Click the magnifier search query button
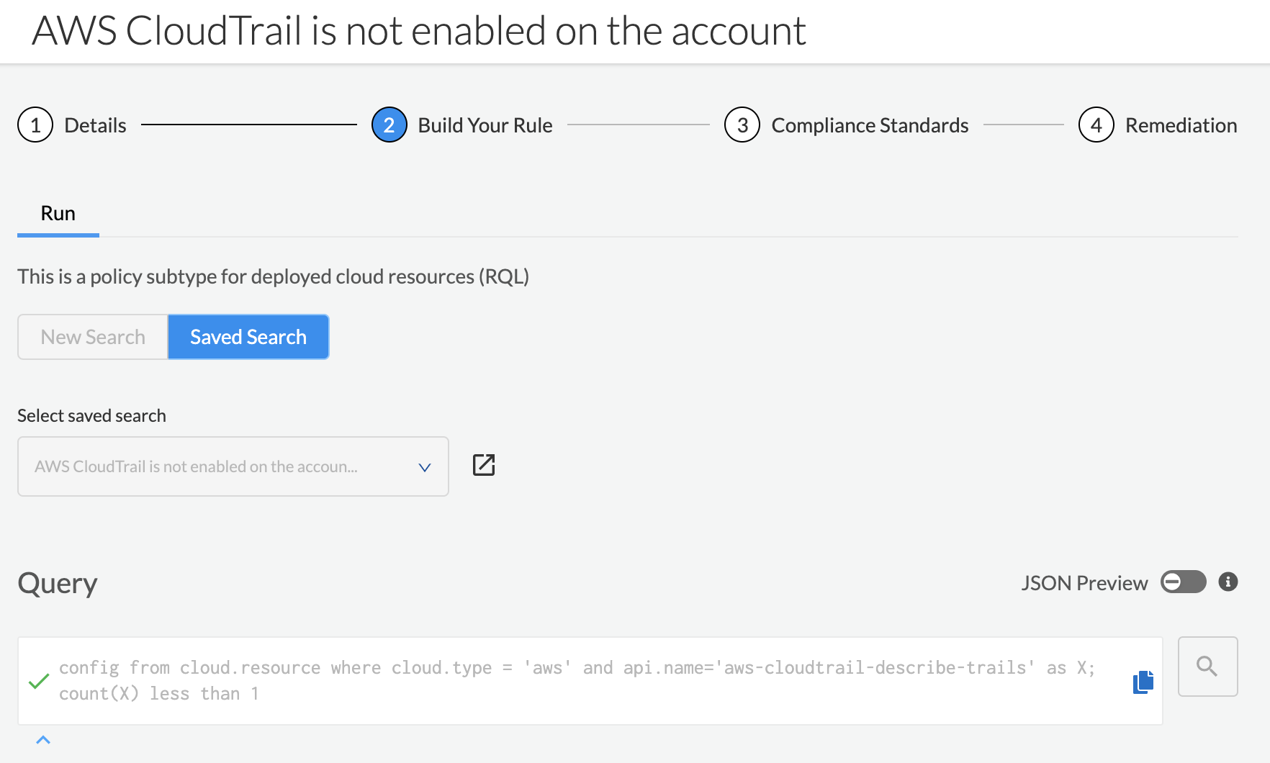 click(x=1207, y=667)
